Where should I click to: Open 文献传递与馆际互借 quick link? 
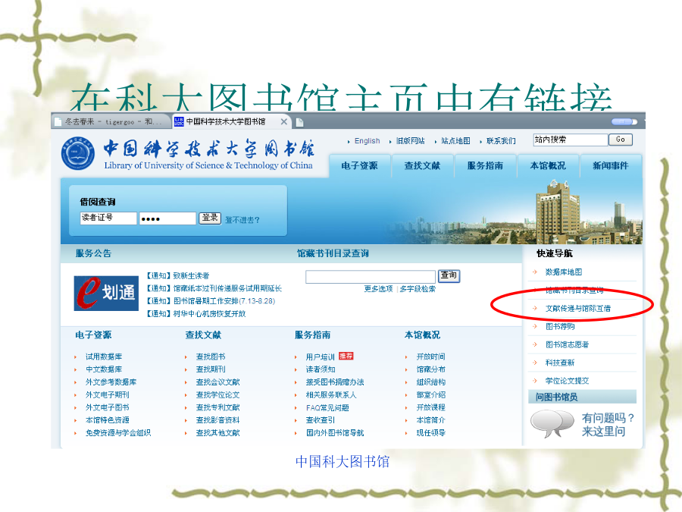coord(577,308)
